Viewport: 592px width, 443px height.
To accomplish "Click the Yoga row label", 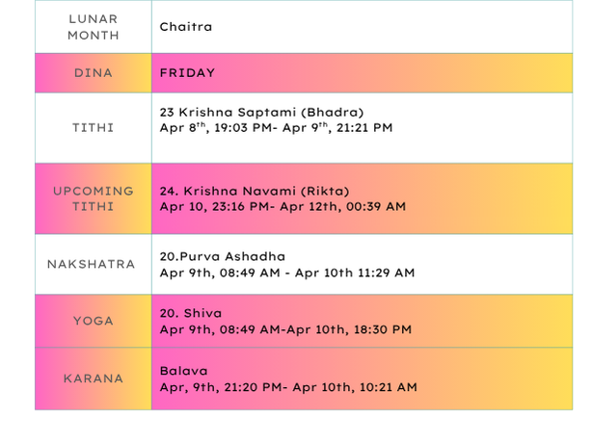I will click(94, 321).
